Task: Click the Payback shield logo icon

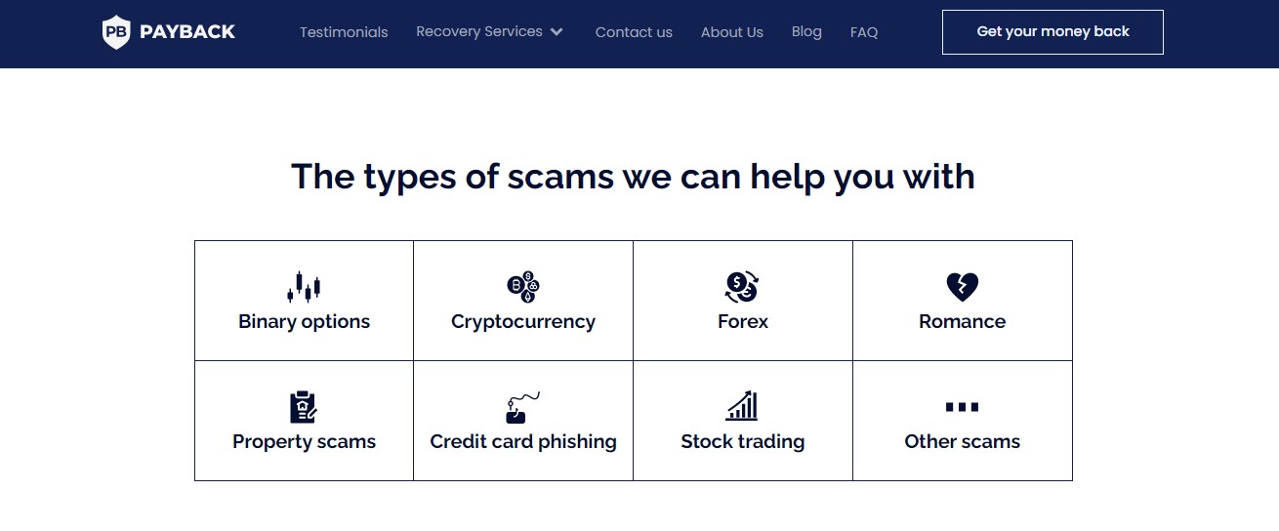Action: [116, 32]
